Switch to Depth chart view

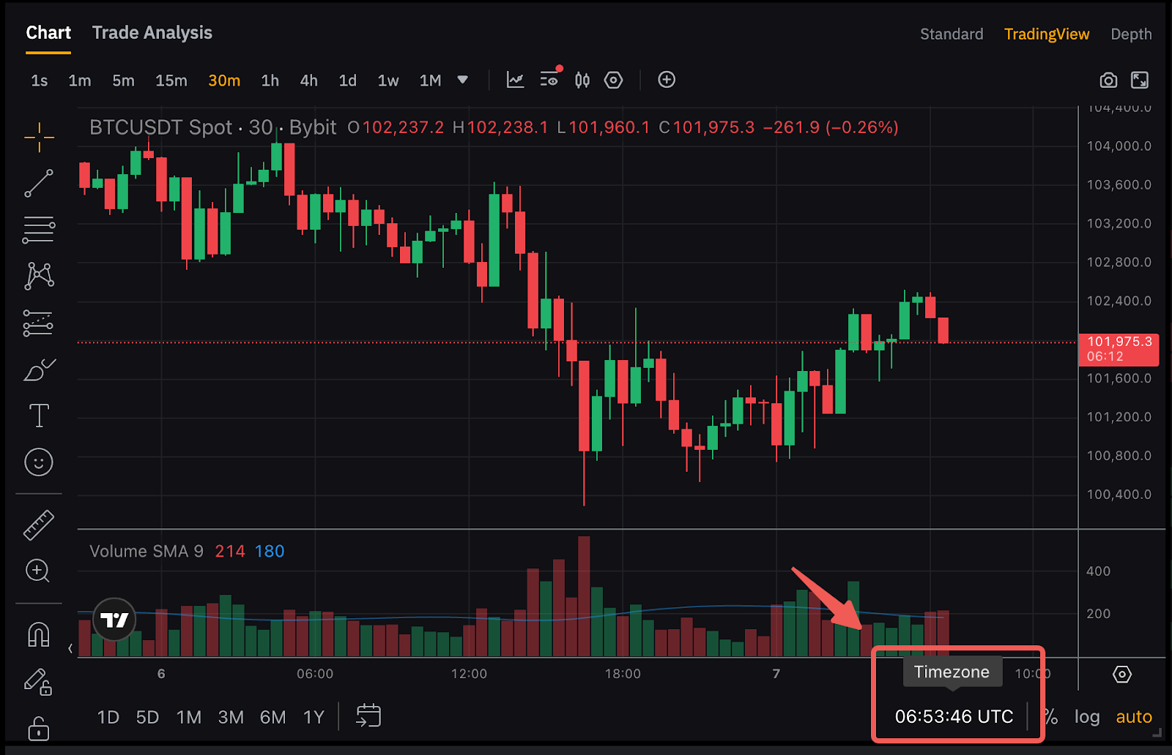pyautogui.click(x=1130, y=34)
